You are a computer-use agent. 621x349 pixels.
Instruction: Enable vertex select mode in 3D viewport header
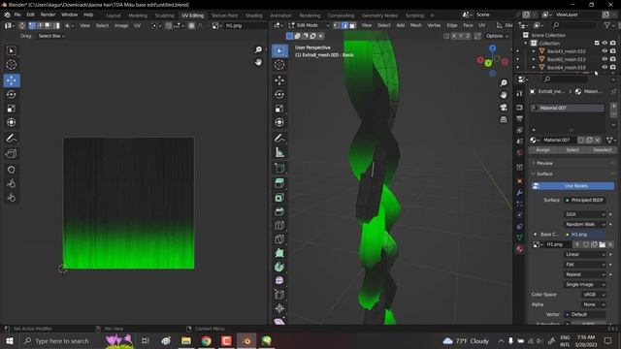coord(337,25)
